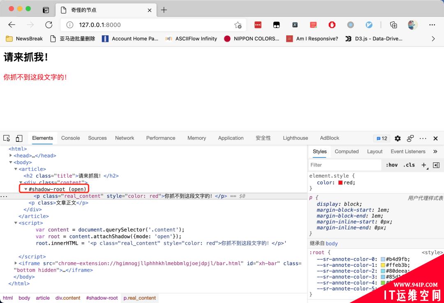Open color swatch for --sr-annote-color-0
This screenshot has height=303, width=444.
[x=383, y=259]
